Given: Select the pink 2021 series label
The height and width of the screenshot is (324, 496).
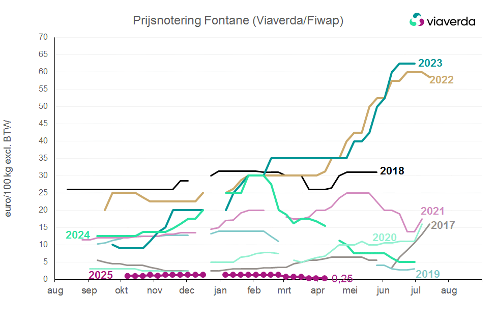Looking at the screenshot, I should point(432,211).
